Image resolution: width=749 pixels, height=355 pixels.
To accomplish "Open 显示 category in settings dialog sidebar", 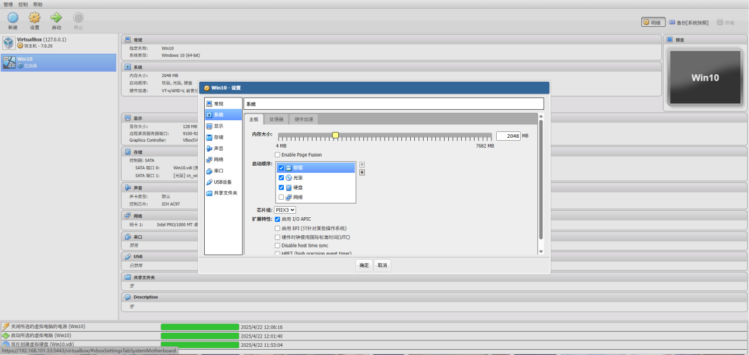I will tap(223, 126).
